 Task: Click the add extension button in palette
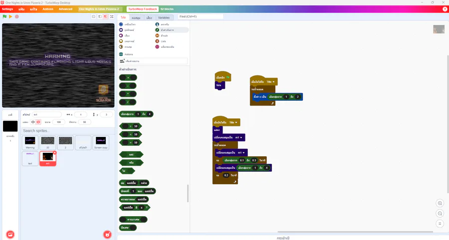(x=153, y=61)
